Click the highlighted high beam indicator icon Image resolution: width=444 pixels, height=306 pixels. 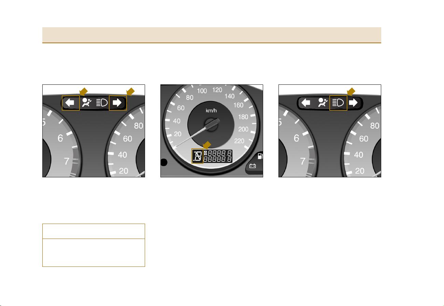point(338,103)
